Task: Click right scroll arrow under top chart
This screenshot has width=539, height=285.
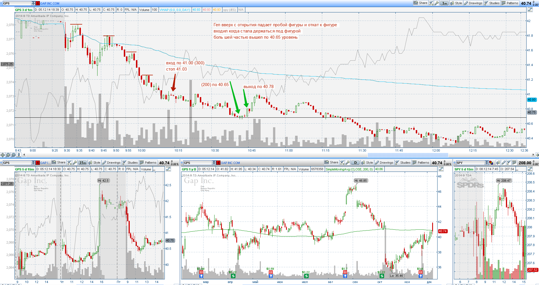Action: (x=533, y=155)
